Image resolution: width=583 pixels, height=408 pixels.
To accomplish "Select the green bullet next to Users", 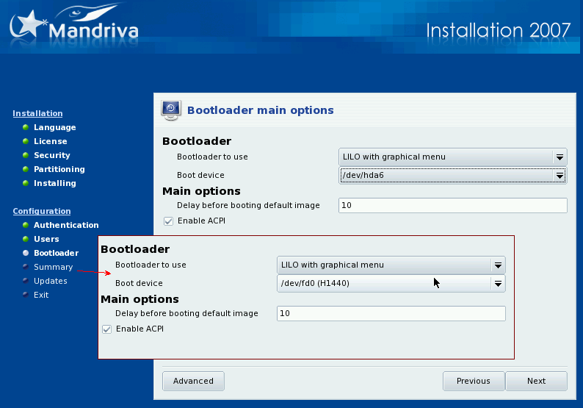I will [26, 239].
